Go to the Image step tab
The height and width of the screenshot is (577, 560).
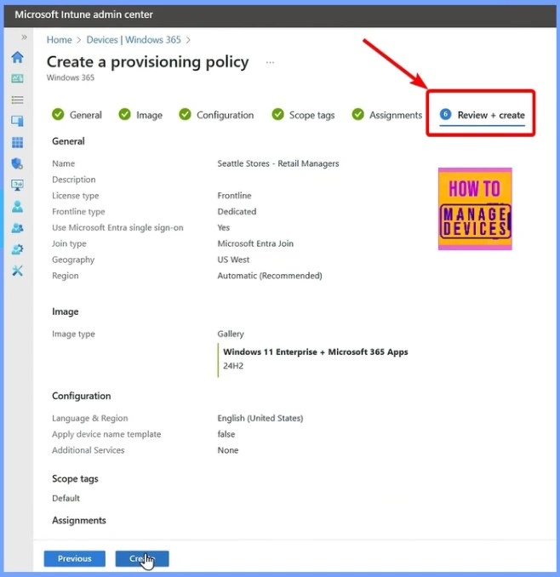(140, 115)
